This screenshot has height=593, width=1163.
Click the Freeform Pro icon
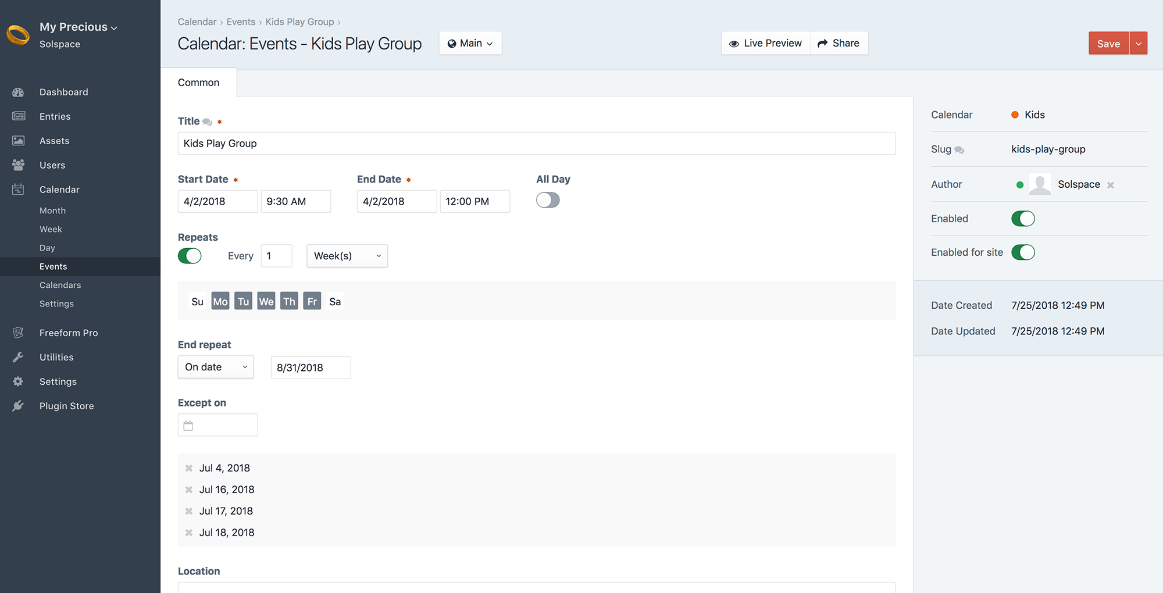tap(18, 333)
